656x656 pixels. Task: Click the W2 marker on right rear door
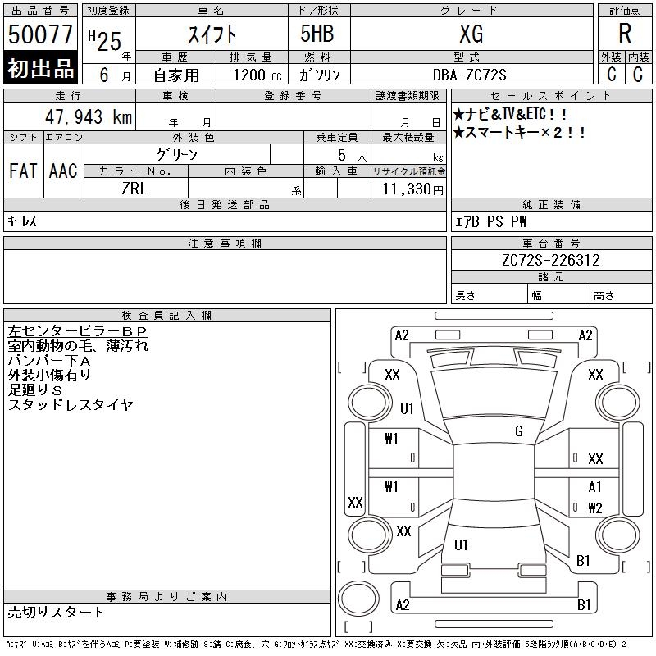(x=595, y=508)
